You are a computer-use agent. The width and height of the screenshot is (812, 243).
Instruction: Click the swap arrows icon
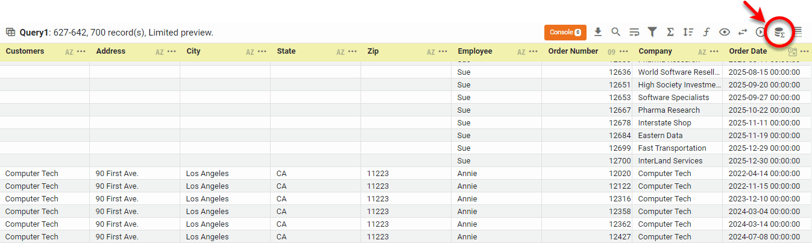(743, 32)
